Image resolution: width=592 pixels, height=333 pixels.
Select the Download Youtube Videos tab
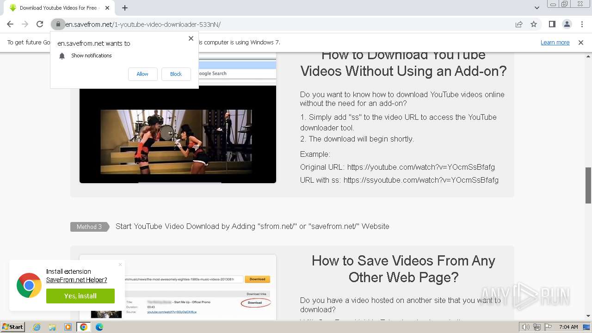tap(58, 8)
